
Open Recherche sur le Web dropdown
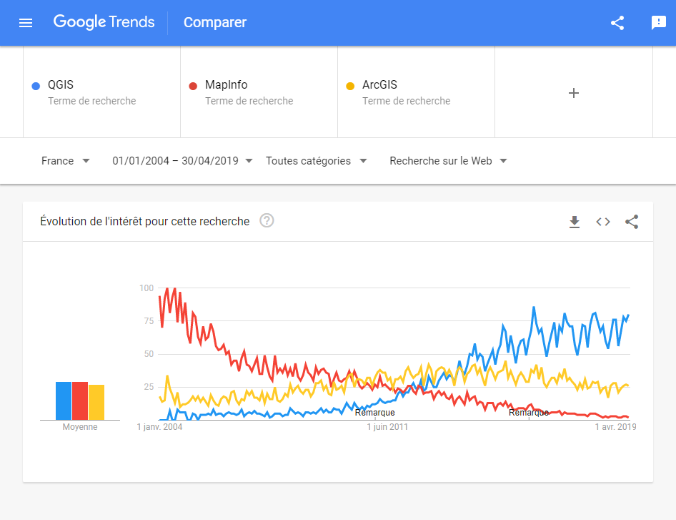pyautogui.click(x=448, y=161)
